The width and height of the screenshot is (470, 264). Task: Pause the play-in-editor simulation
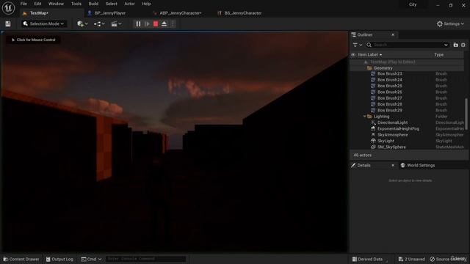pyautogui.click(x=138, y=23)
